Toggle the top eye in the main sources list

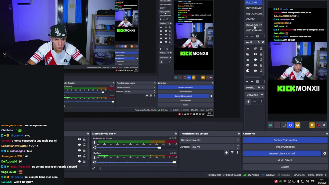coord(79,139)
